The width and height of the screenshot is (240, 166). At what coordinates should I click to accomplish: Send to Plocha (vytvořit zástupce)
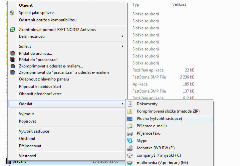[169, 119]
